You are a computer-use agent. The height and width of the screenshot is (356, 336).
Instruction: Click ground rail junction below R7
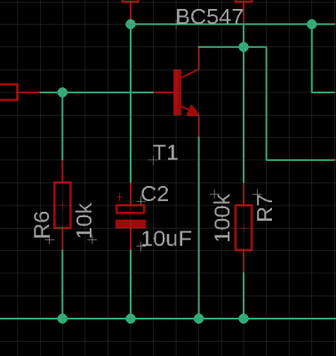(244, 319)
